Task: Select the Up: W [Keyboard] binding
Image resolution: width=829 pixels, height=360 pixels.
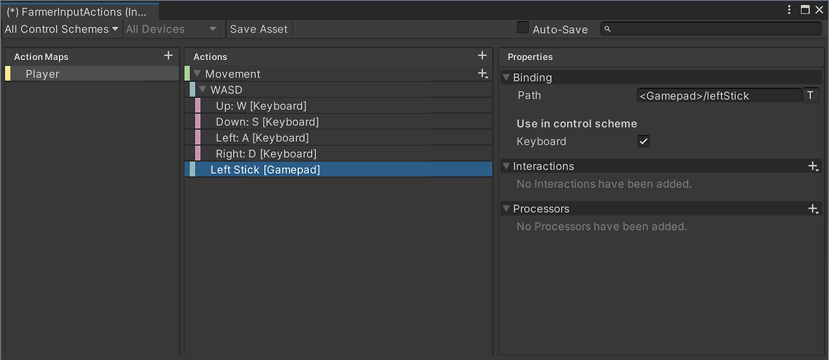Action: [x=261, y=106]
